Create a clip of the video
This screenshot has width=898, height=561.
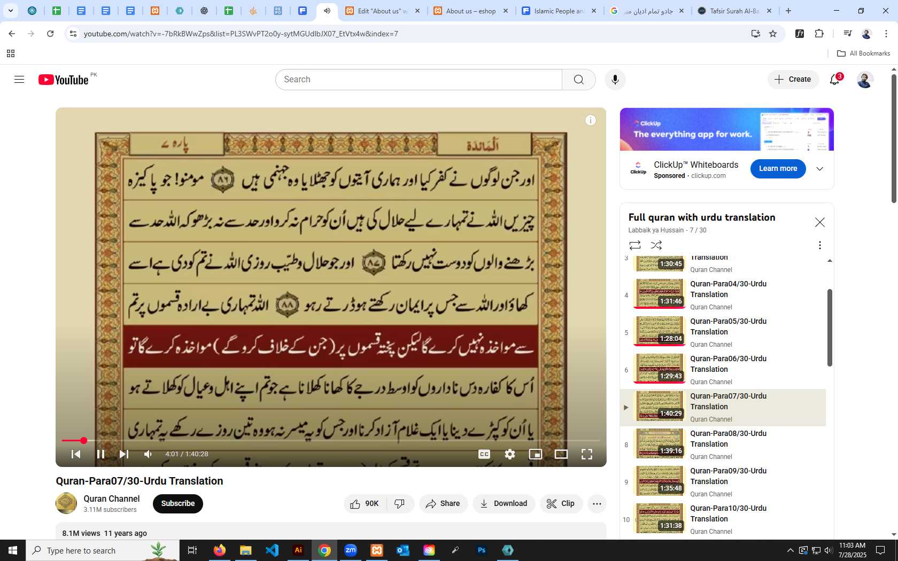[560, 504]
